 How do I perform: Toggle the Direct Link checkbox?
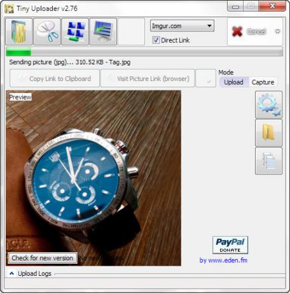(156, 40)
